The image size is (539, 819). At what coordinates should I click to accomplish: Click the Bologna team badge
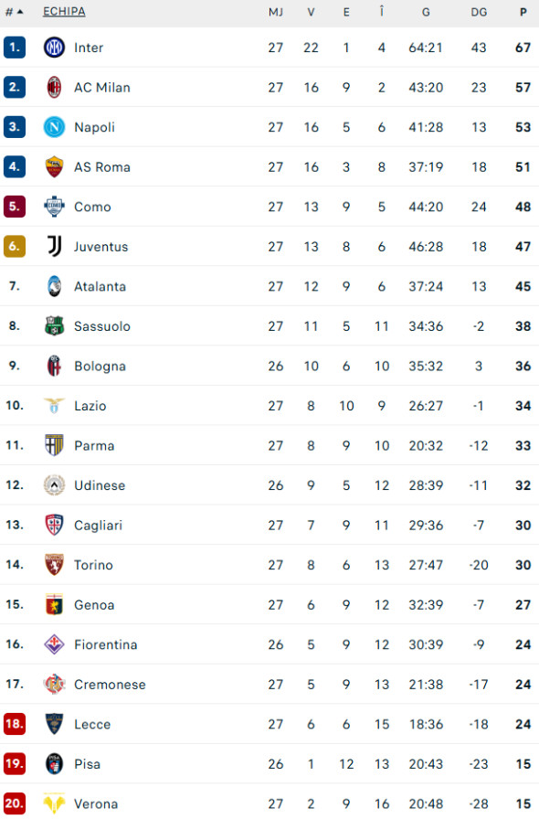coord(55,366)
